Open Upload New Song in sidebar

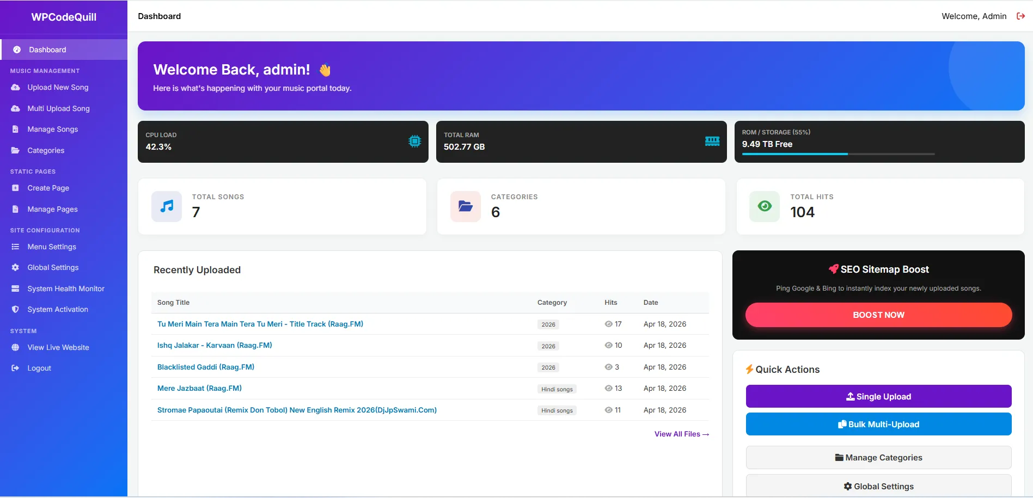(58, 87)
